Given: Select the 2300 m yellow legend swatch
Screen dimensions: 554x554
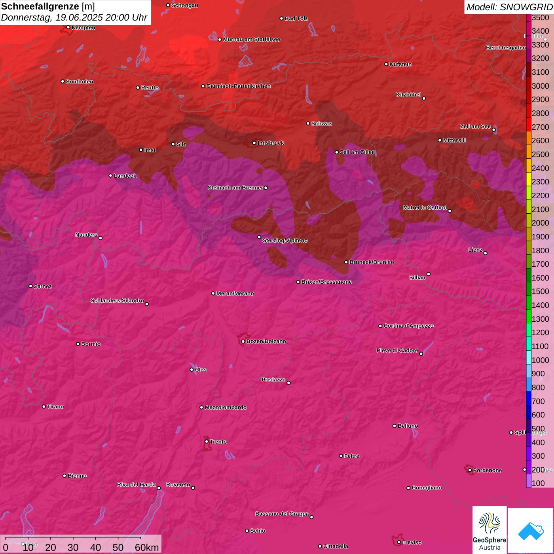Looking at the screenshot, I should click(x=529, y=179).
